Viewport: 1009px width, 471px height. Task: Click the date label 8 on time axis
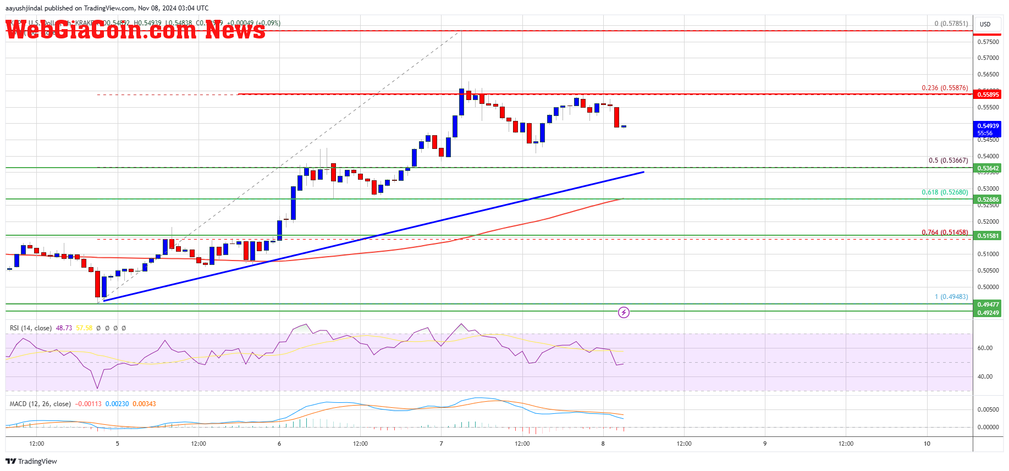pos(603,444)
